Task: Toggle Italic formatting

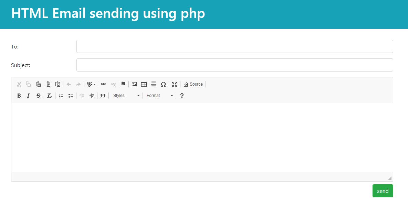Action: (29, 96)
